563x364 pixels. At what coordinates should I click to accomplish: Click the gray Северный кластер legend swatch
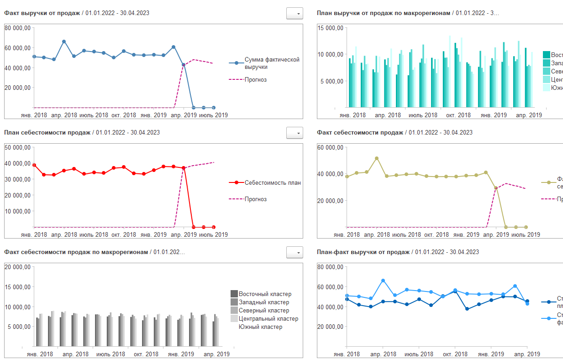coord(234,311)
